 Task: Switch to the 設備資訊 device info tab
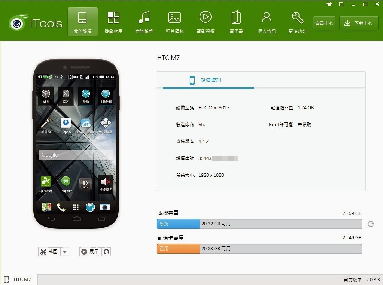[x=209, y=80]
